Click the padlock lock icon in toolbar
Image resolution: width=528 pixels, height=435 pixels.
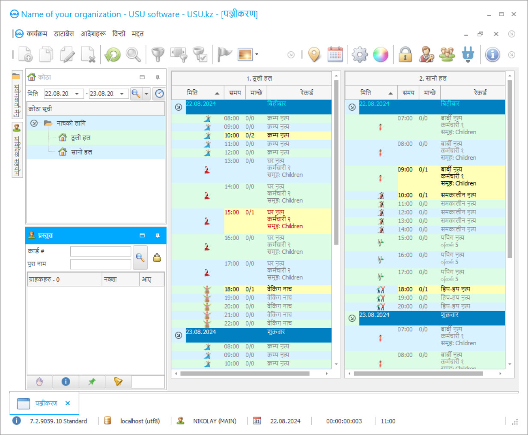[x=405, y=55]
